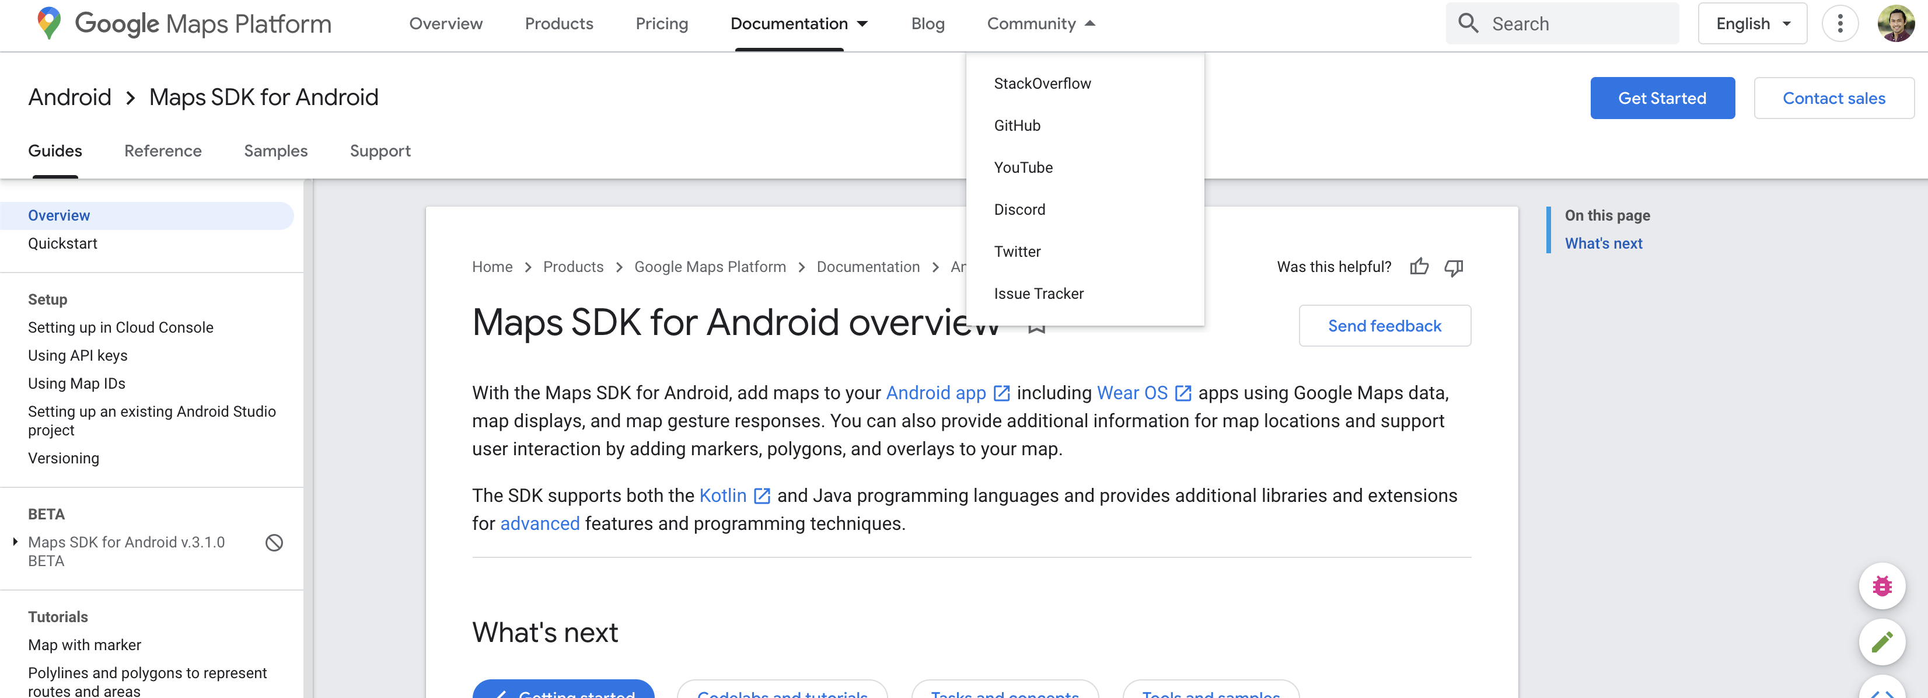The height and width of the screenshot is (698, 1928).
Task: Open the more options three-dot menu
Action: click(x=1840, y=23)
